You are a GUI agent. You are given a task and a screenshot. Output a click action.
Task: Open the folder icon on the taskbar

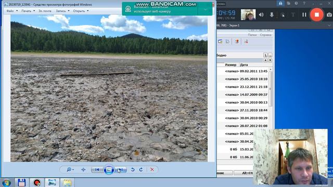click(x=67, y=182)
